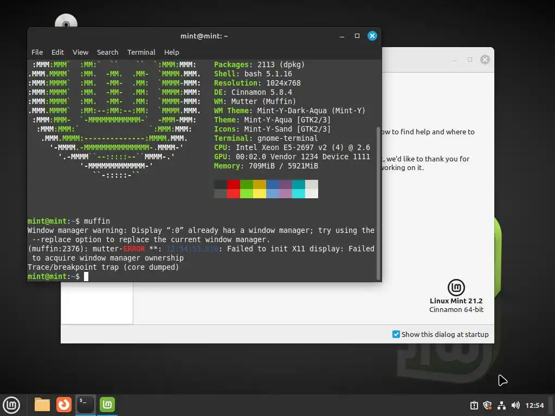Click the 'WM: Mutter (Muffin)' line
Screen dimensions: 555x416
255,101
